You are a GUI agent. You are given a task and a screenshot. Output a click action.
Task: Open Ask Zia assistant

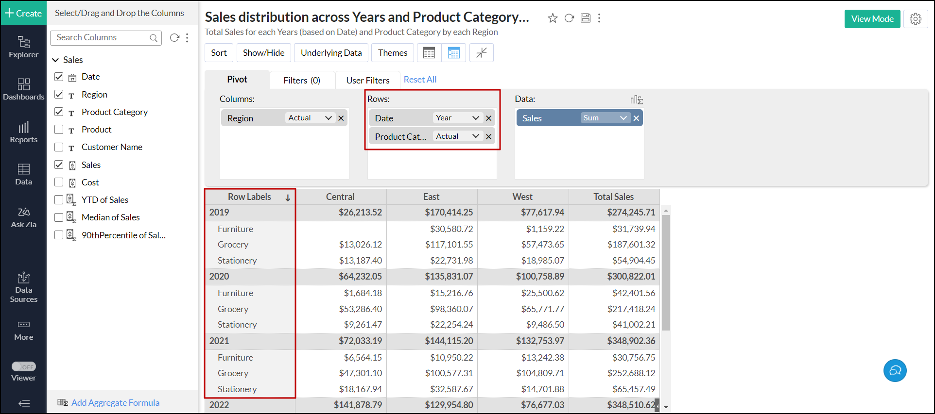(23, 217)
